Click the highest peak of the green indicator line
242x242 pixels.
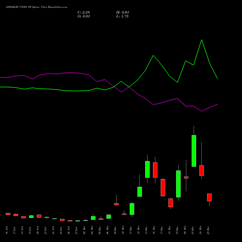pyautogui.click(x=202, y=40)
